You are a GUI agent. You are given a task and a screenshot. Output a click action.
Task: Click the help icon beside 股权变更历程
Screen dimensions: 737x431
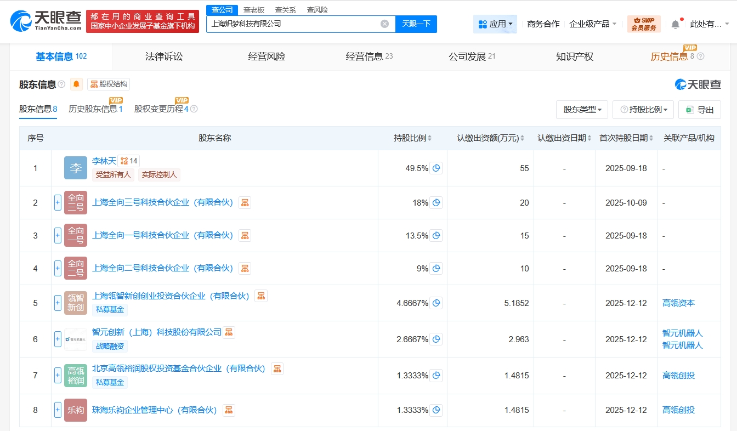click(x=194, y=109)
